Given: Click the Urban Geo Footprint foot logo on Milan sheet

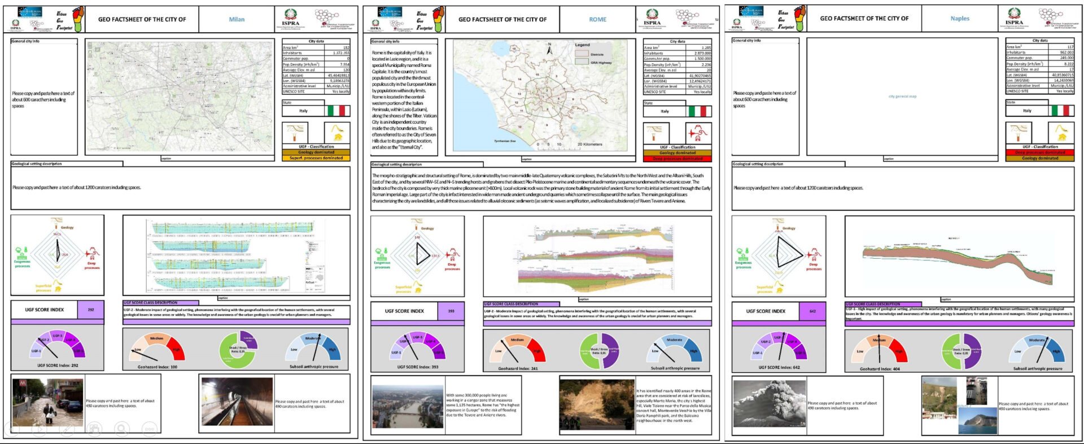Looking at the screenshot, I should pos(77,19).
